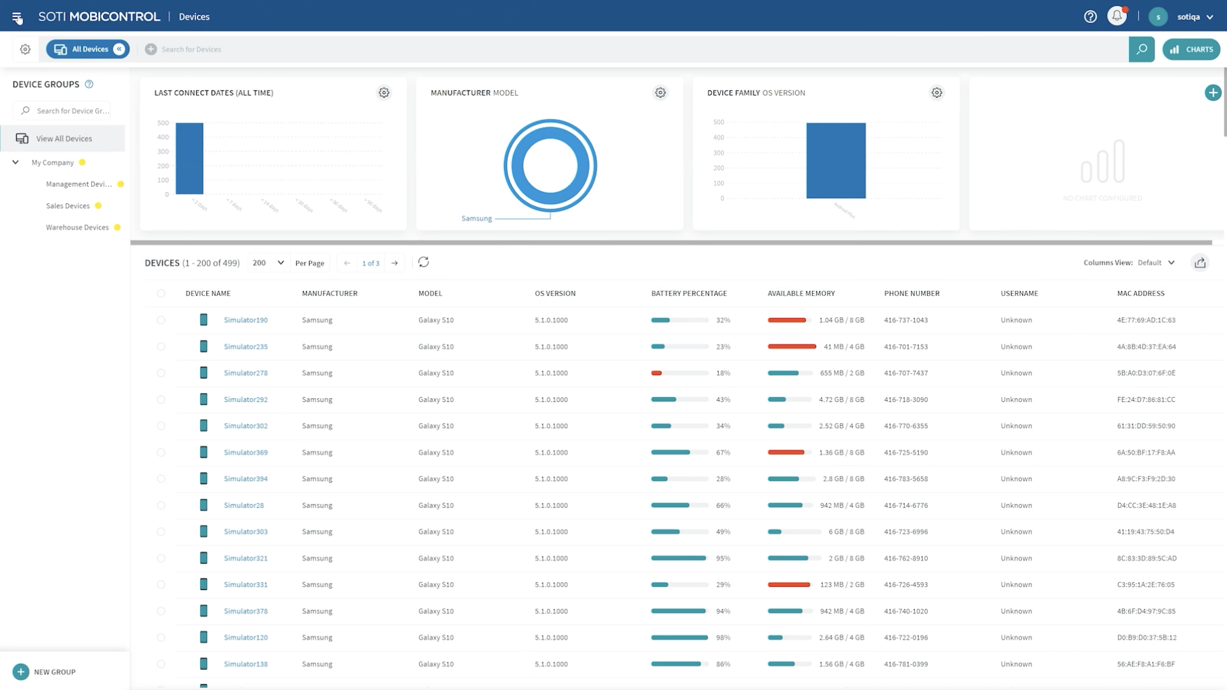Open the Simulator302 device link
1227x690 pixels.
(245, 426)
